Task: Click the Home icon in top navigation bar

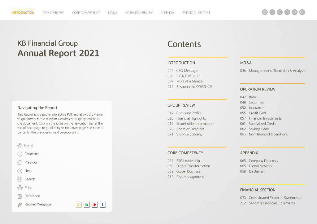Action: point(265,12)
